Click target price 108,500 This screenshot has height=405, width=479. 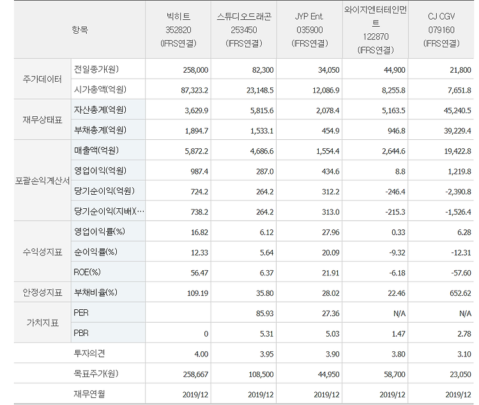click(261, 374)
